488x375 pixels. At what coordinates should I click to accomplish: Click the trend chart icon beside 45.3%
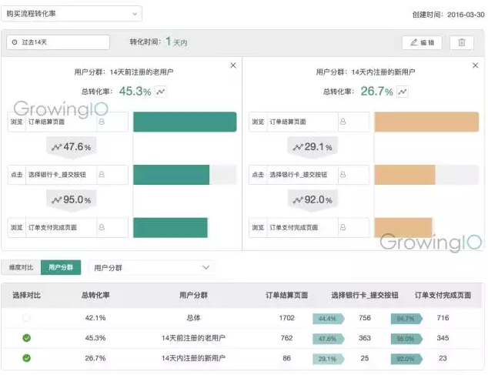161,92
